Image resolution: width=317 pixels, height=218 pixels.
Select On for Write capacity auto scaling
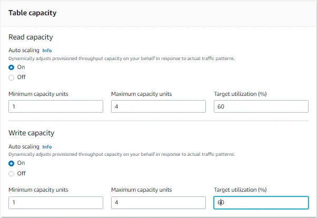coord(12,163)
